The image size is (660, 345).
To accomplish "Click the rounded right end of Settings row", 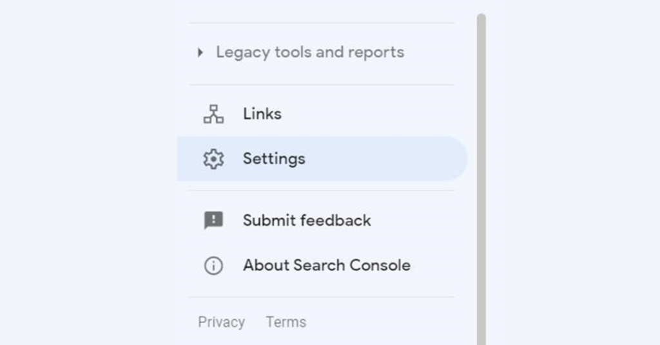I will click(x=457, y=159).
